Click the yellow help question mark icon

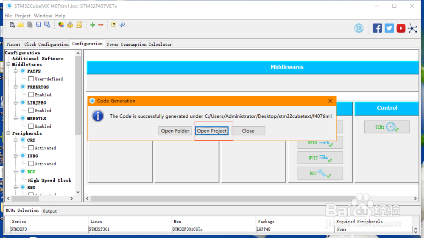point(114,25)
